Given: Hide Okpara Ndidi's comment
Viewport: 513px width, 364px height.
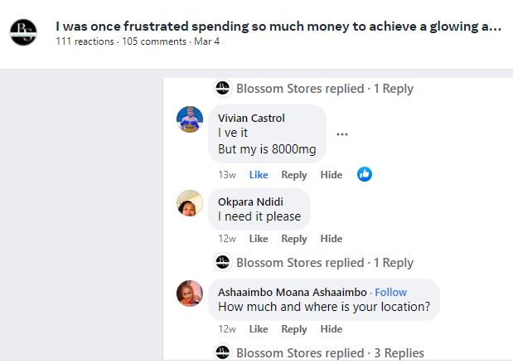Looking at the screenshot, I should coord(332,239).
